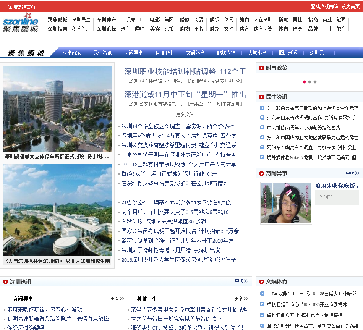Open the 深圳民生 tab in blue bar
This screenshot has height=330, width=363.
(319, 53)
